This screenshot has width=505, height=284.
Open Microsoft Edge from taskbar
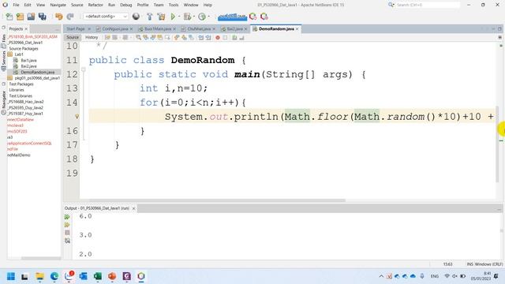54,276
